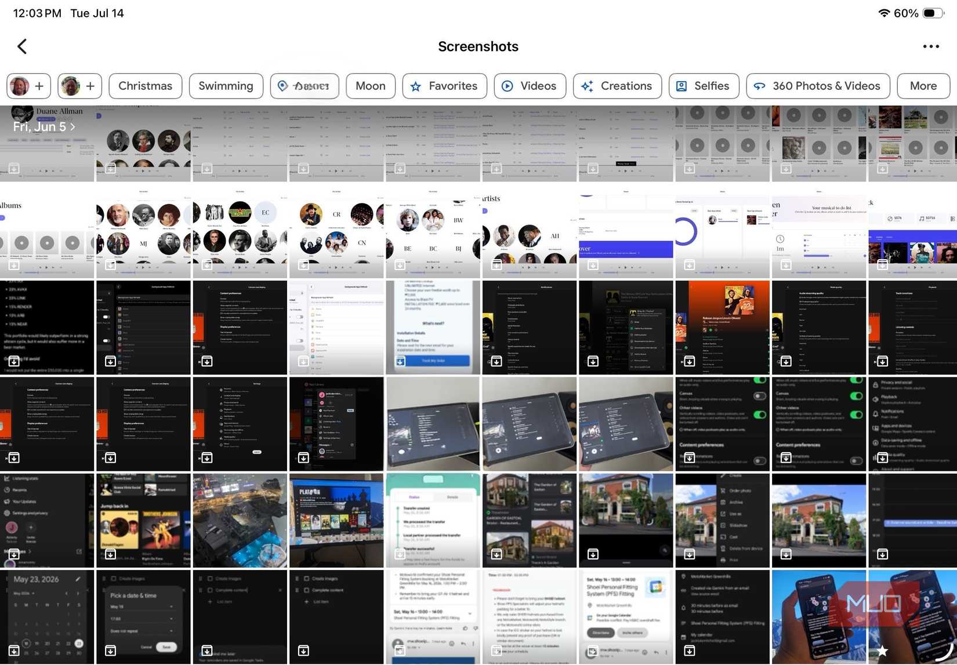The width and height of the screenshot is (957, 665).
Task: Open the Artists screen thumbnail
Action: coord(530,231)
